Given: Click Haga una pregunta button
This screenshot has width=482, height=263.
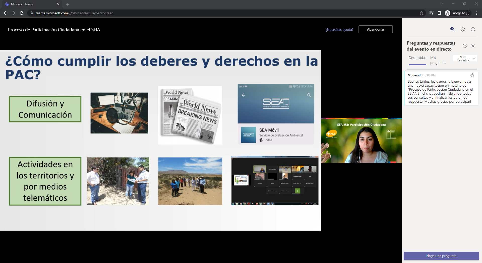Looking at the screenshot, I should pyautogui.click(x=441, y=256).
